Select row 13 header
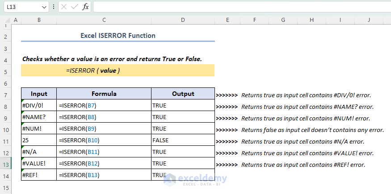This screenshot has width=391, height=194. click(x=5, y=164)
